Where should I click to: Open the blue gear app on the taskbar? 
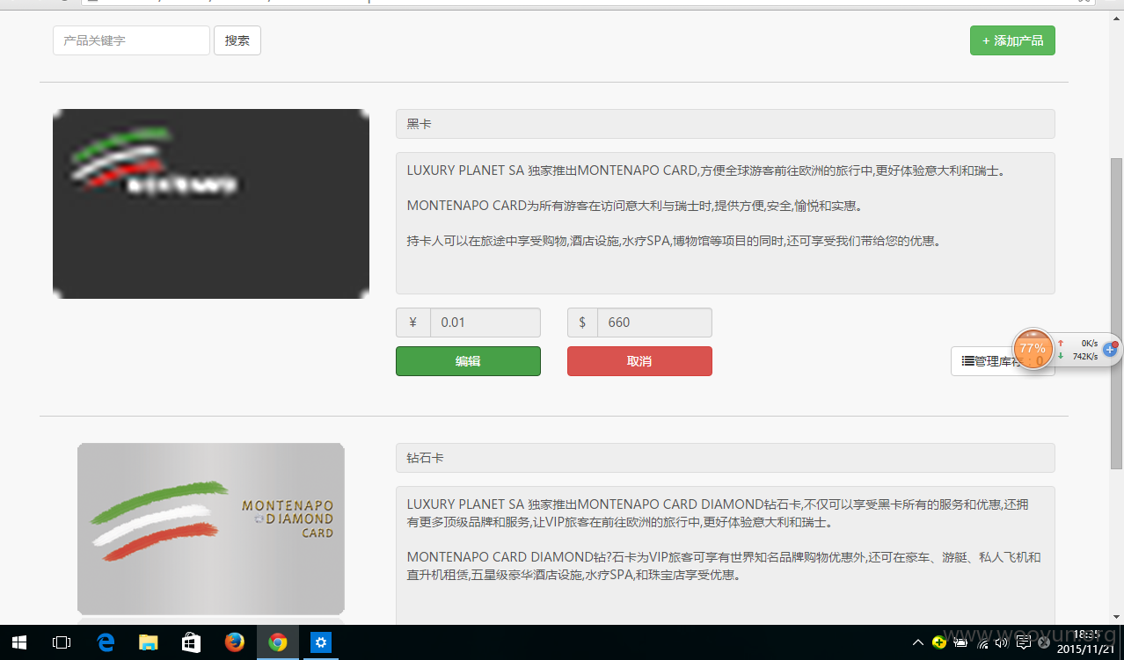point(321,642)
